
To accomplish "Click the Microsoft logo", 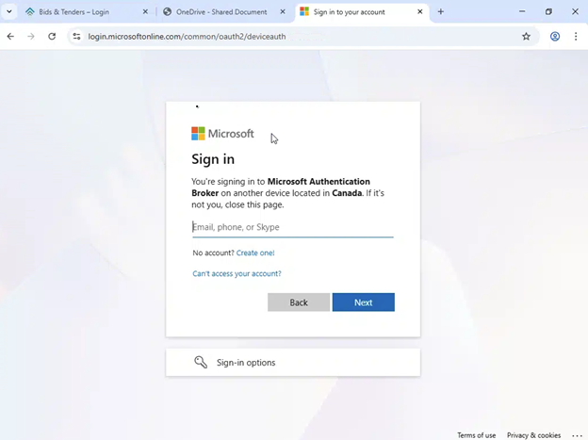I will click(222, 134).
